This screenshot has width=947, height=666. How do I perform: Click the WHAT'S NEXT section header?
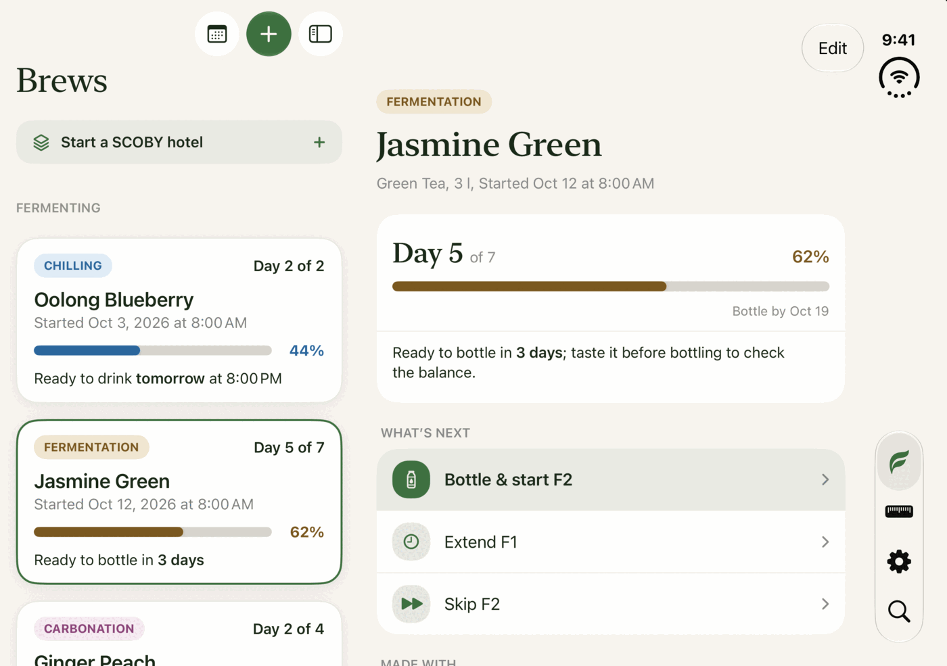(x=425, y=433)
